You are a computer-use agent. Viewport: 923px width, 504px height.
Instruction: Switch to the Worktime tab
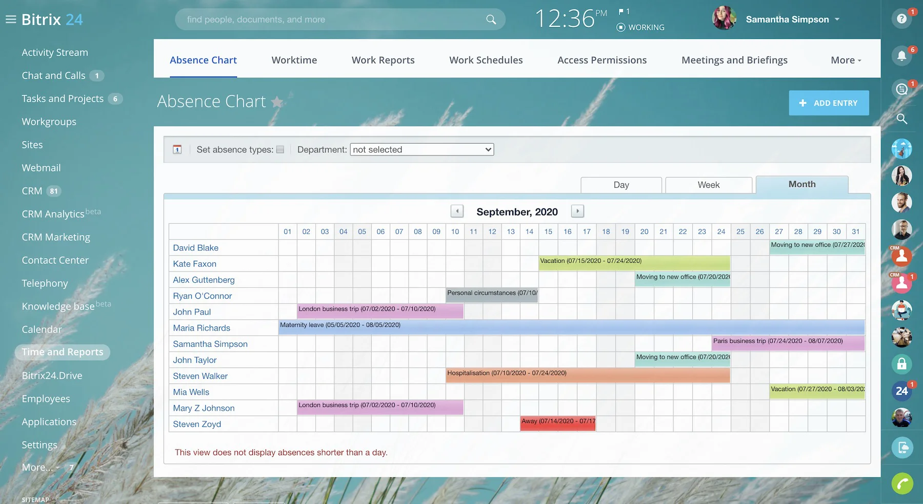click(294, 60)
